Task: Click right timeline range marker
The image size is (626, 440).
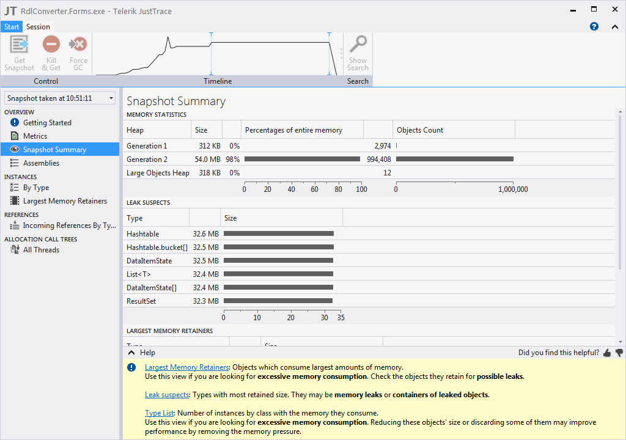Action: (329, 54)
